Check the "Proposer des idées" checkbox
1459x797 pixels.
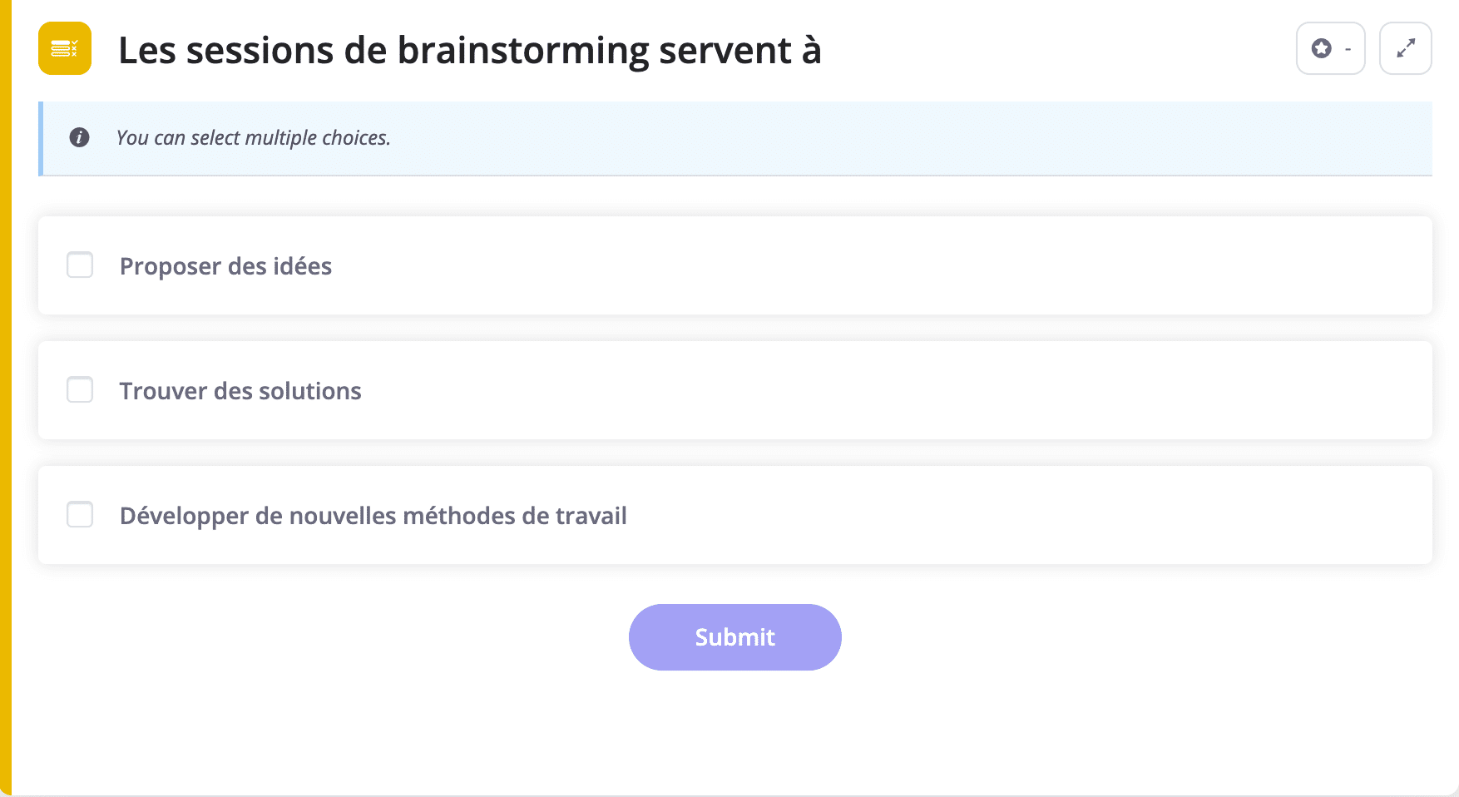(x=80, y=265)
